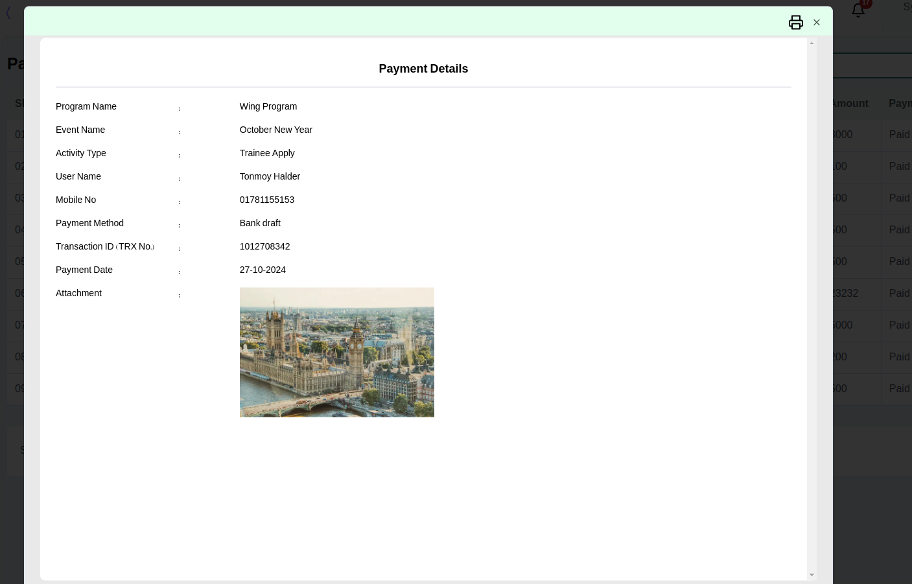
Task: Close the Payment Details dialog
Action: coord(817,23)
